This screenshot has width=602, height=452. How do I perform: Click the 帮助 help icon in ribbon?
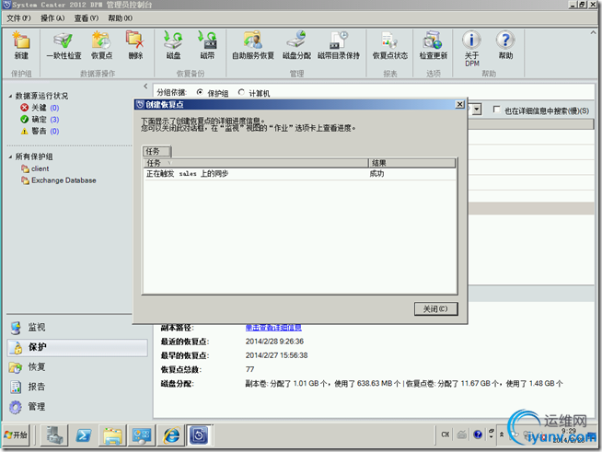505,45
